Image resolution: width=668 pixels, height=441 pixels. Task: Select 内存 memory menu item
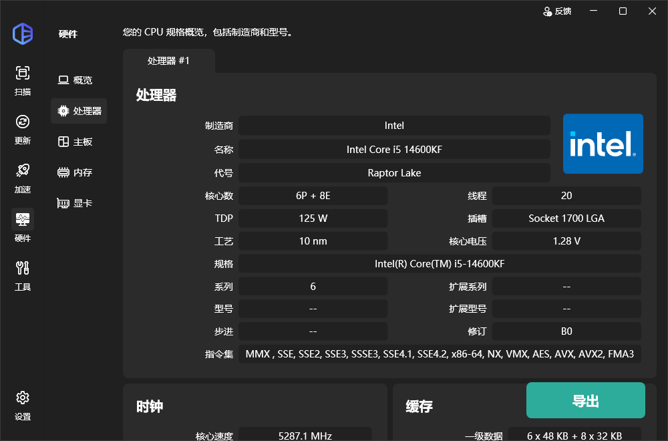coord(79,172)
